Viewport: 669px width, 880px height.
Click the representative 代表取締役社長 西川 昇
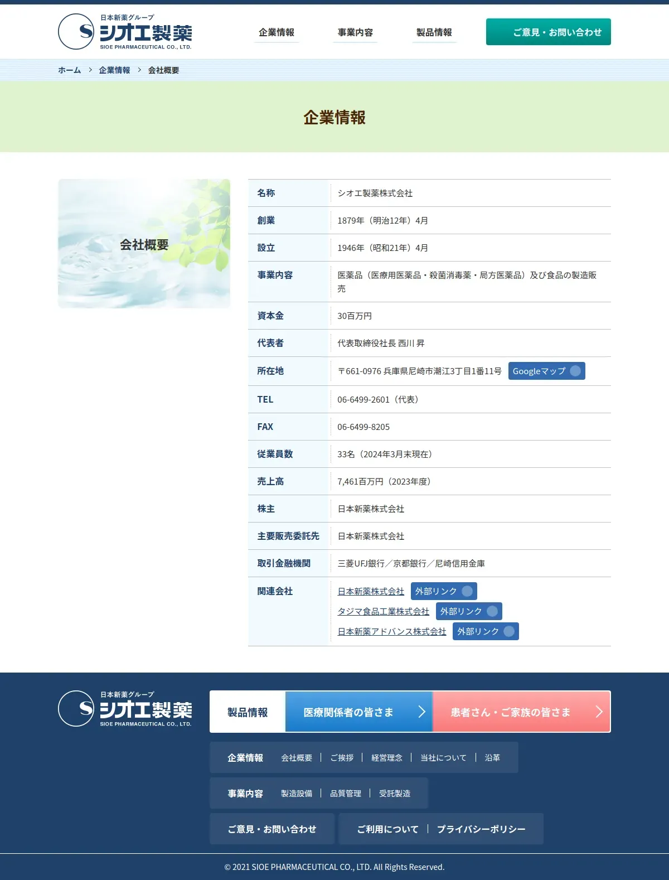pyautogui.click(x=381, y=343)
